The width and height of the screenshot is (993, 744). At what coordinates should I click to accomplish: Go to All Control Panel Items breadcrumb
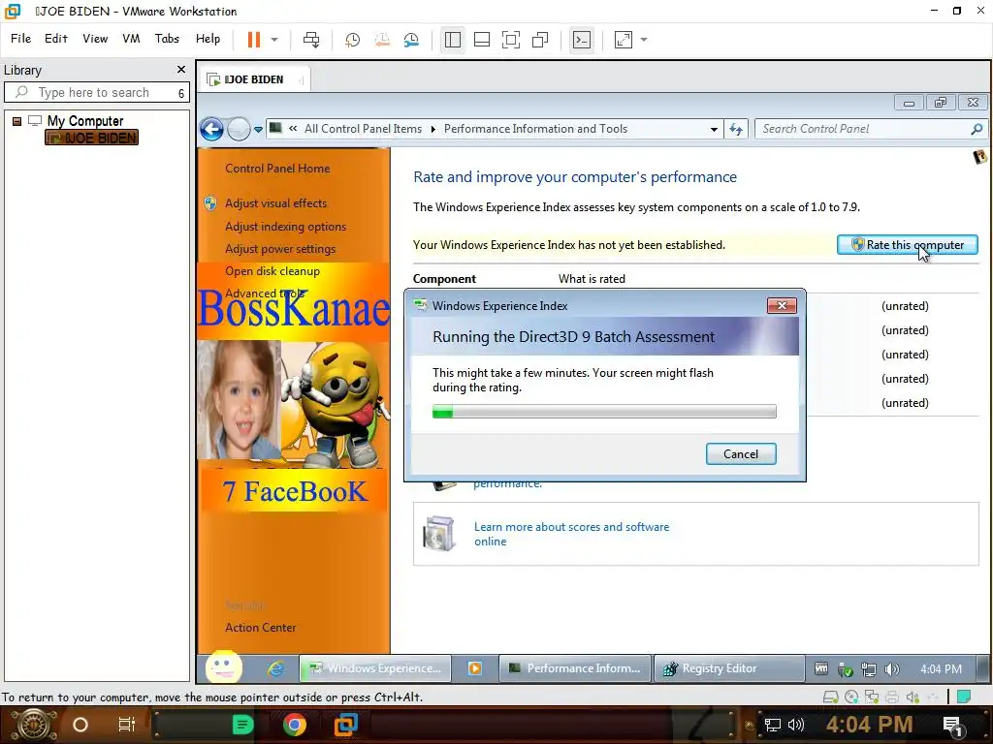coord(363,129)
